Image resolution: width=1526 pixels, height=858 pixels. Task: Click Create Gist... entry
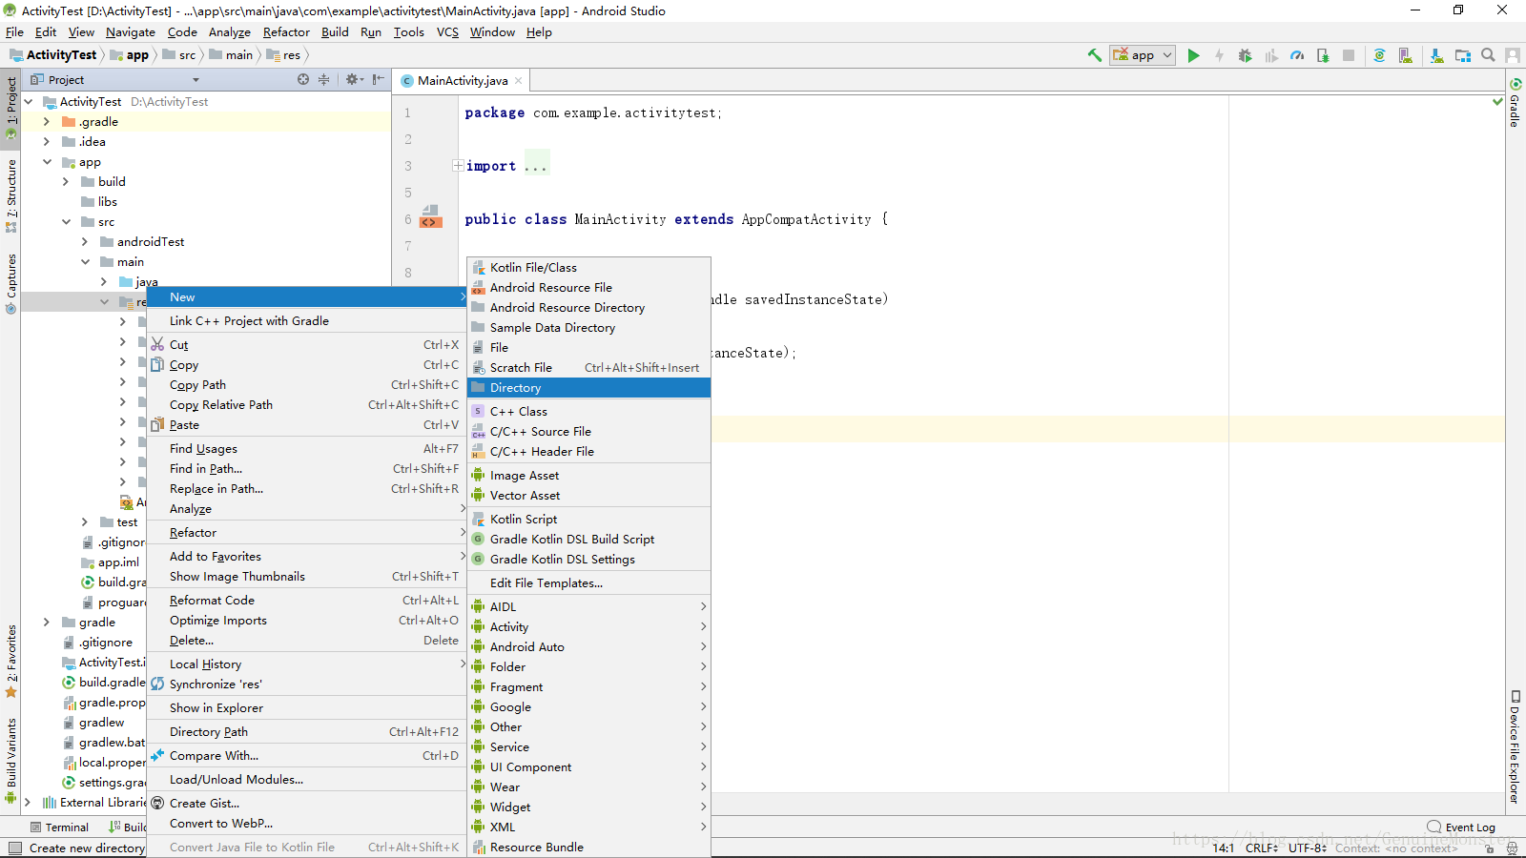pos(306,804)
